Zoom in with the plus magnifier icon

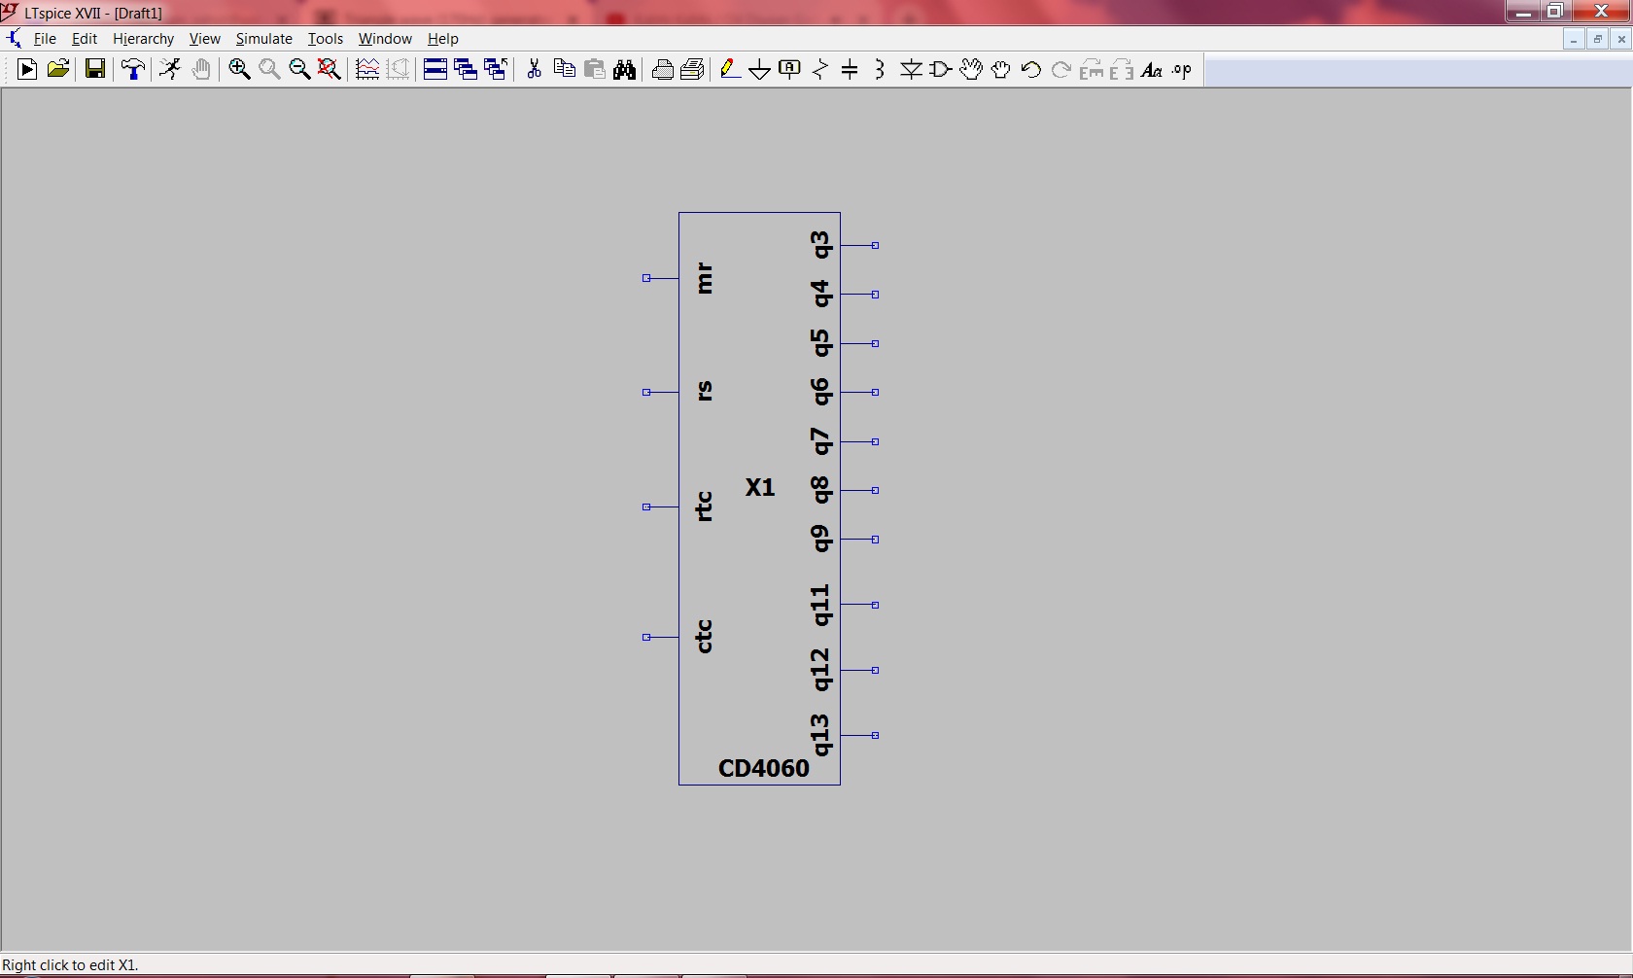tap(239, 69)
